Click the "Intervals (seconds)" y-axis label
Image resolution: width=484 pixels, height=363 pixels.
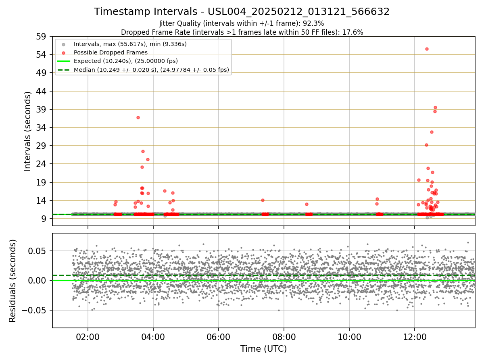point(27,131)
